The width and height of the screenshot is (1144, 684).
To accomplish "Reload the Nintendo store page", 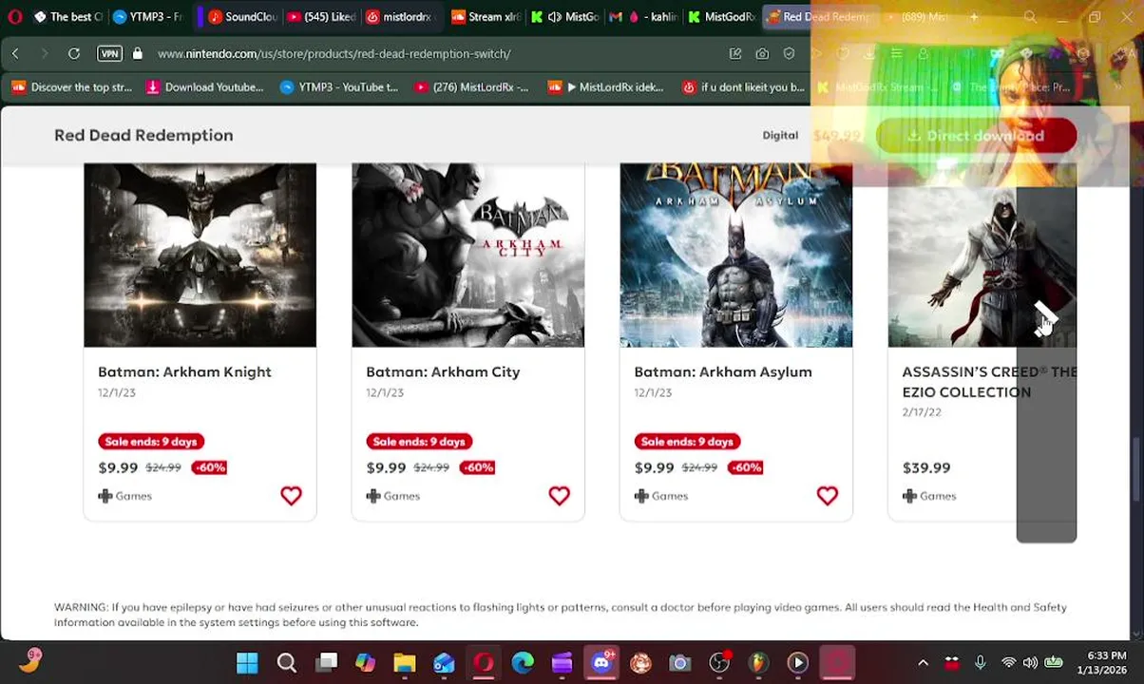I will [74, 54].
